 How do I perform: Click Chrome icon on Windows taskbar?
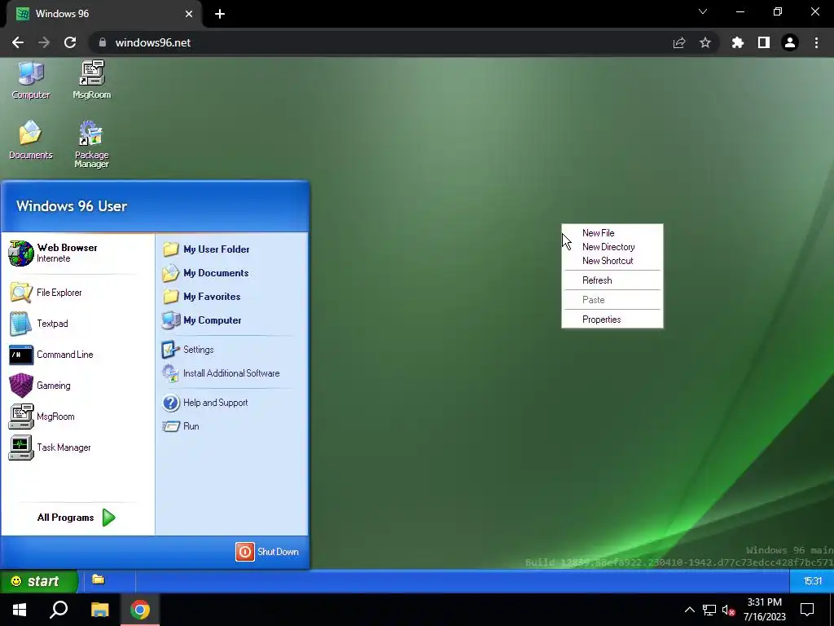(140, 610)
